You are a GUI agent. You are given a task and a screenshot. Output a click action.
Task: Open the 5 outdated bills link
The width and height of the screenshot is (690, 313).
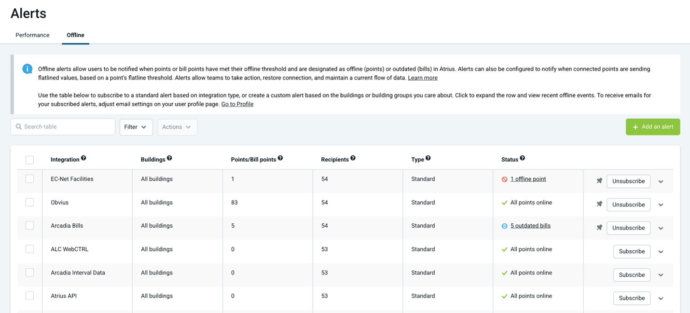530,226
